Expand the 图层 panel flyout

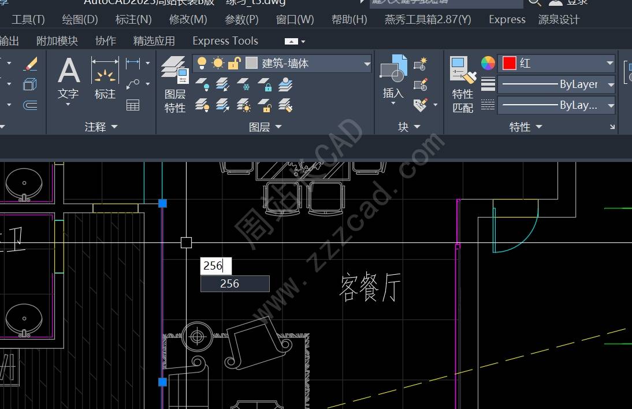266,127
